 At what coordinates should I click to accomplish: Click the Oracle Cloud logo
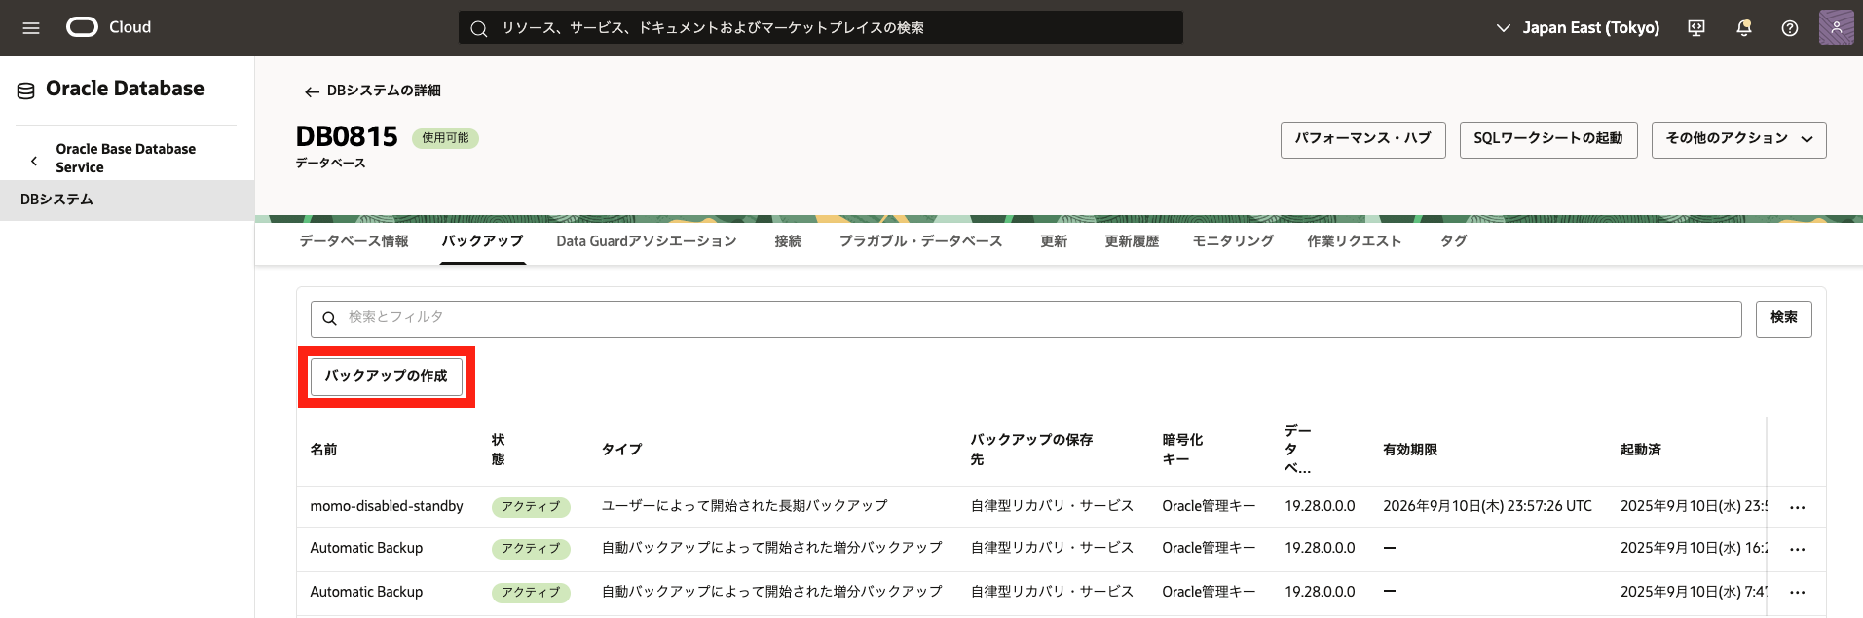tap(83, 27)
